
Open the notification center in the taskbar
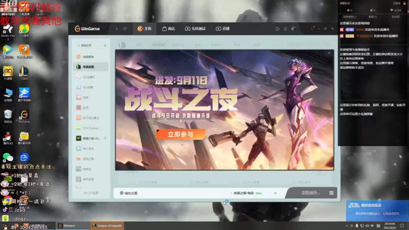(x=402, y=226)
